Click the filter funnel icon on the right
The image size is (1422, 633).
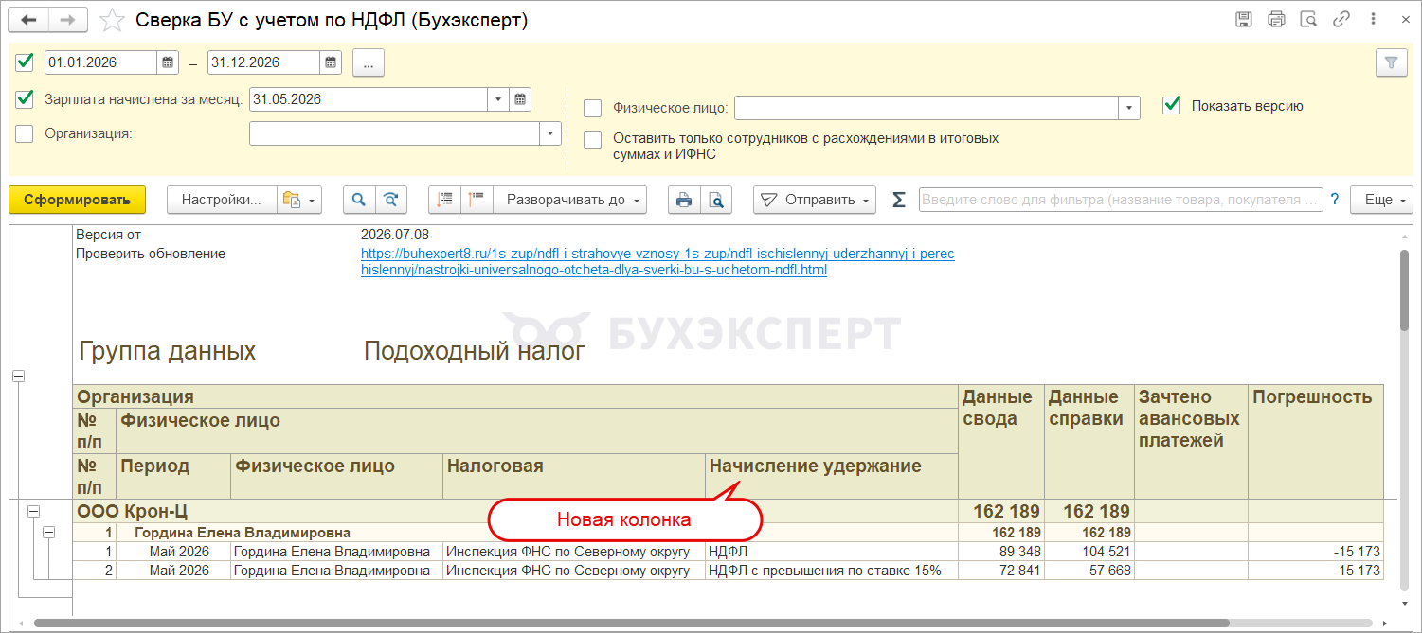pos(1391,62)
